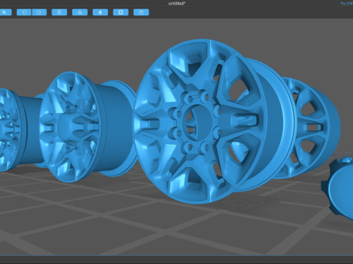Click the droplet icon in the toolbar
This screenshot has height=264, width=353.
(100, 12)
